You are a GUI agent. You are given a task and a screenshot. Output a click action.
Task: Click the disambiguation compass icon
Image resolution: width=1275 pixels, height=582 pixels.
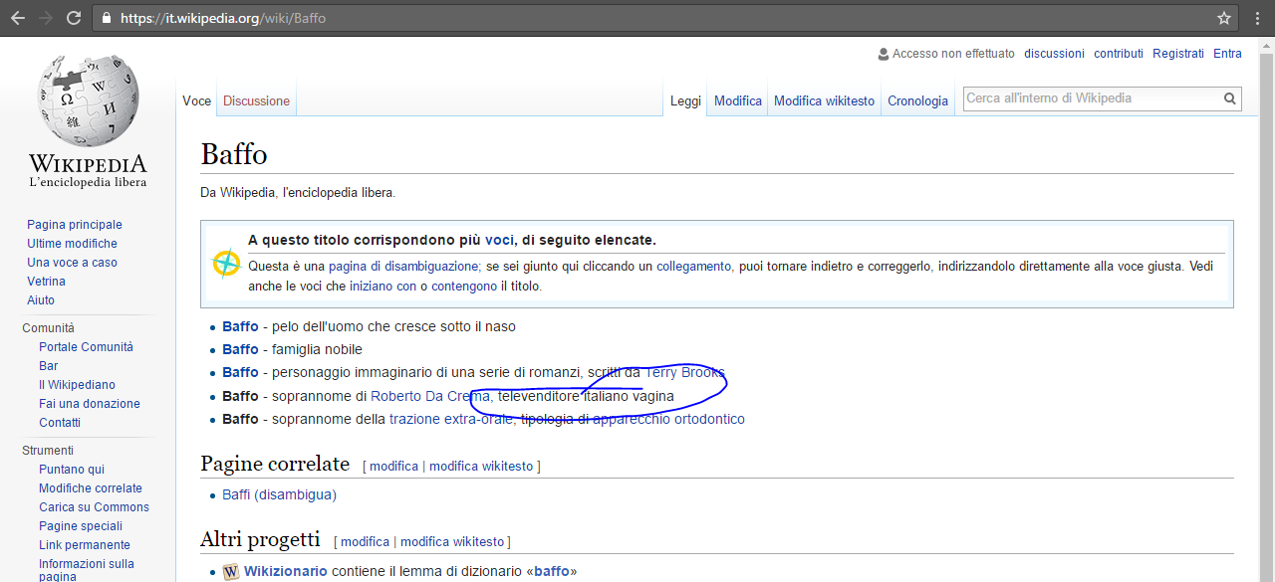coord(227,264)
